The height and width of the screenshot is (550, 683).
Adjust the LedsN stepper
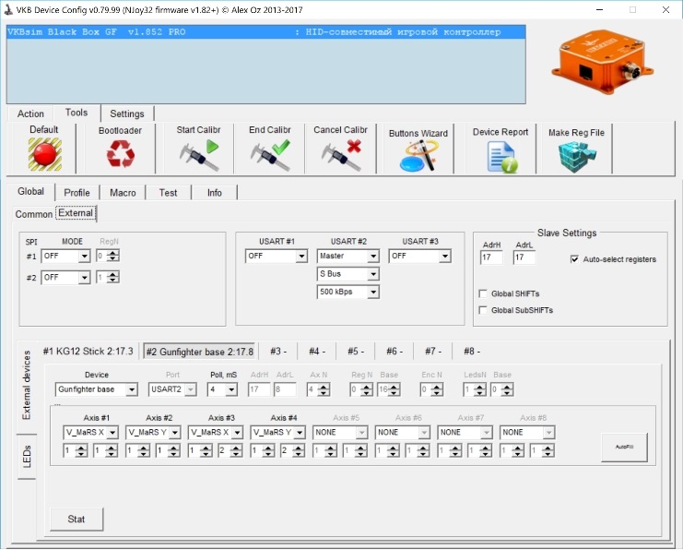480,389
